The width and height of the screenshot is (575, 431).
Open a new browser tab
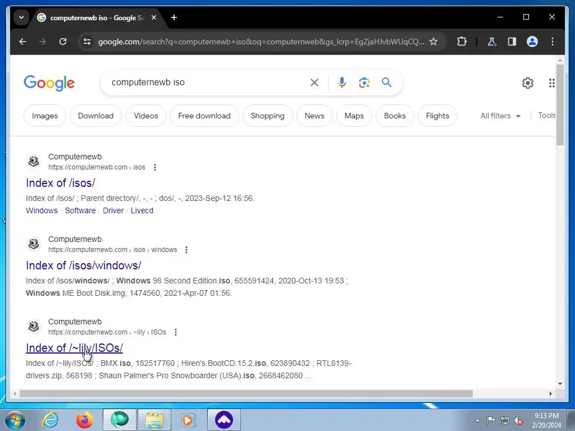tap(174, 17)
